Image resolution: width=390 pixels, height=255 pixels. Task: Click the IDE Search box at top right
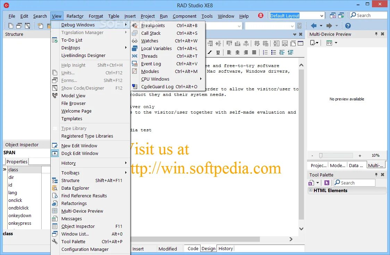[369, 15]
